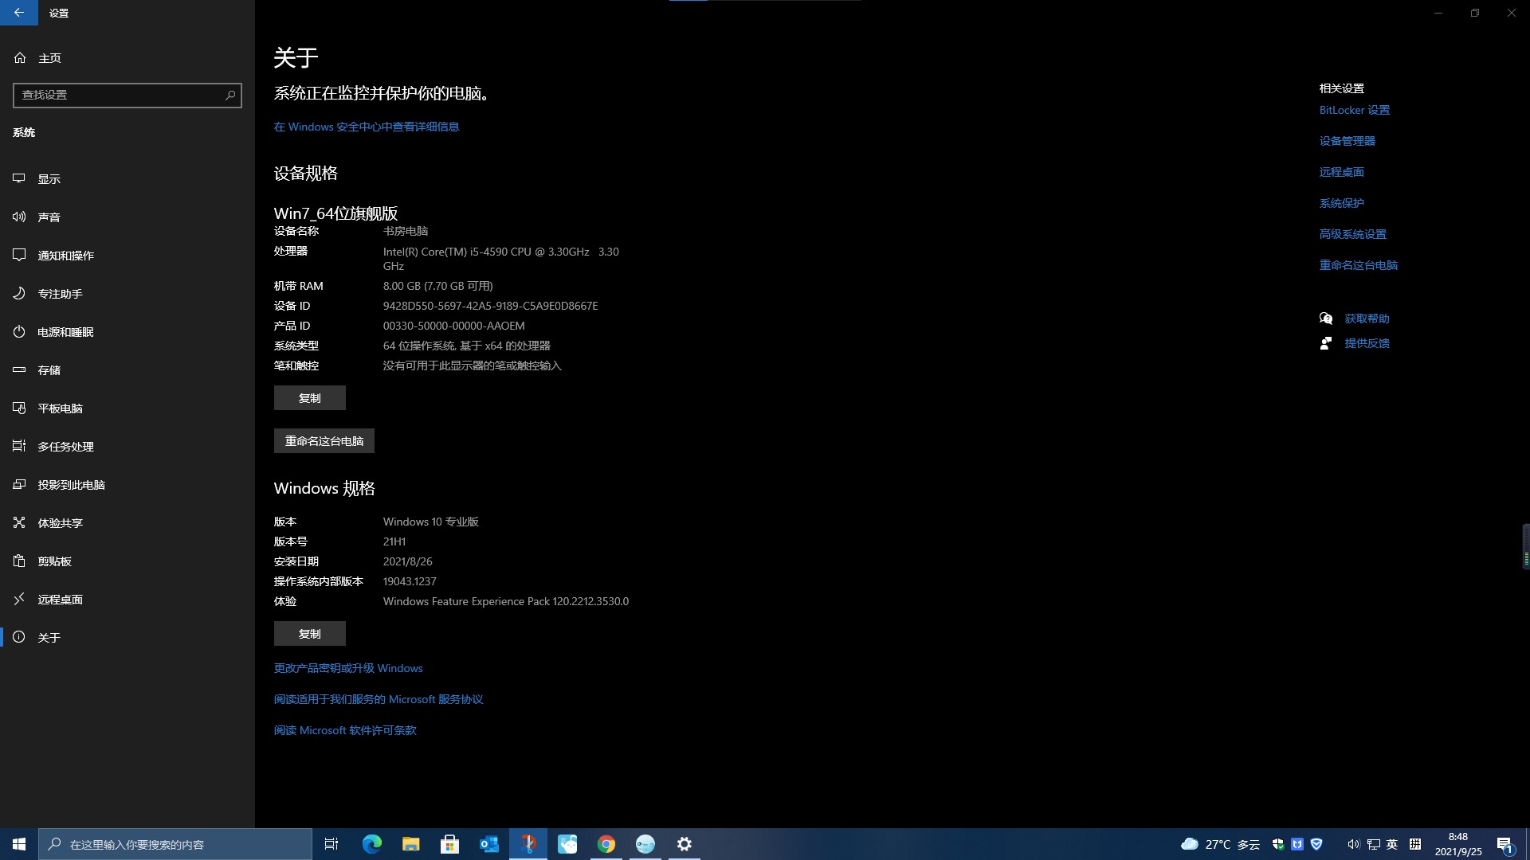Open Task View on the taskbar
Screen dimensions: 1530x860
331,844
